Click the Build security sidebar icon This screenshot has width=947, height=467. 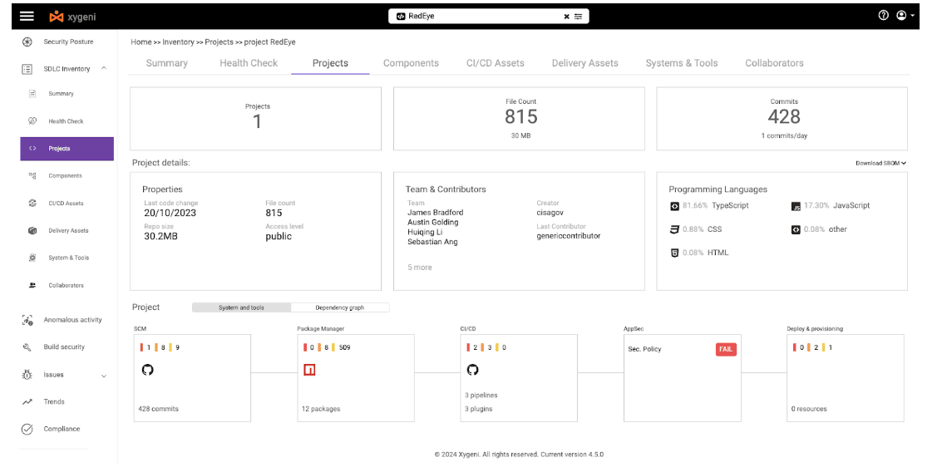click(27, 347)
